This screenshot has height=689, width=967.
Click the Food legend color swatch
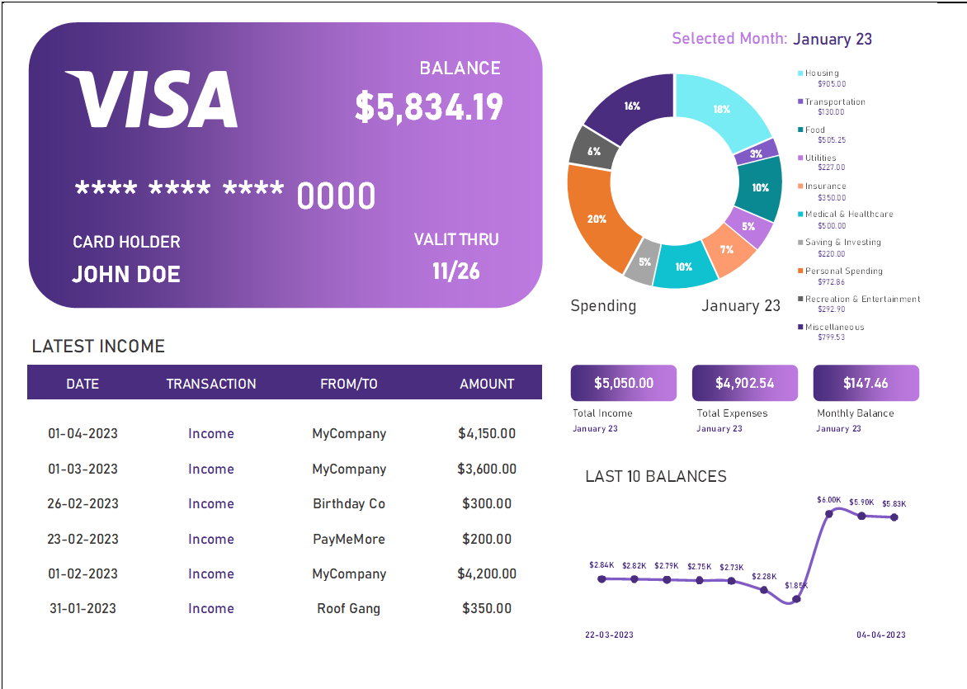coord(800,130)
